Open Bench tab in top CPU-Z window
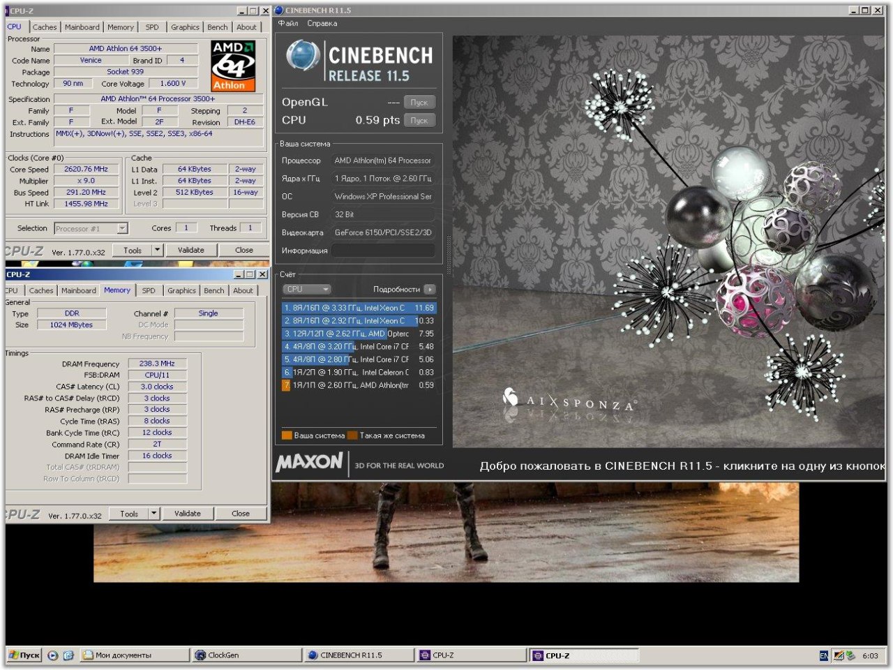 click(x=218, y=27)
